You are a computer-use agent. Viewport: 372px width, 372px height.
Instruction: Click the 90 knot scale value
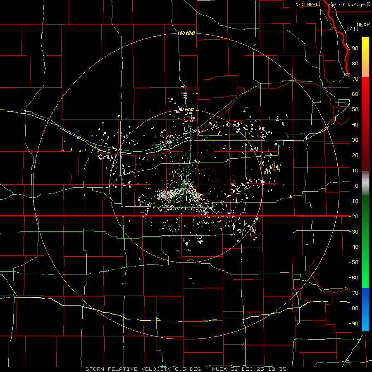pos(355,48)
